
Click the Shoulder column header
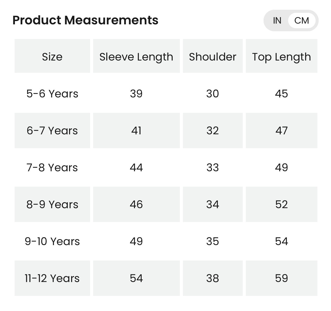pyautogui.click(x=212, y=57)
